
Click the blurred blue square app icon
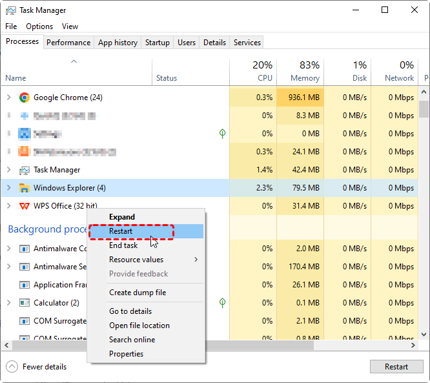(x=25, y=134)
